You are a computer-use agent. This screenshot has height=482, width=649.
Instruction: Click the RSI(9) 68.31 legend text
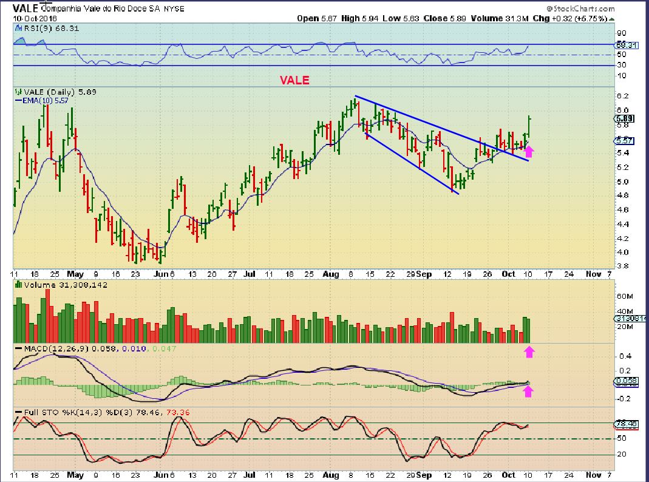[x=51, y=28]
